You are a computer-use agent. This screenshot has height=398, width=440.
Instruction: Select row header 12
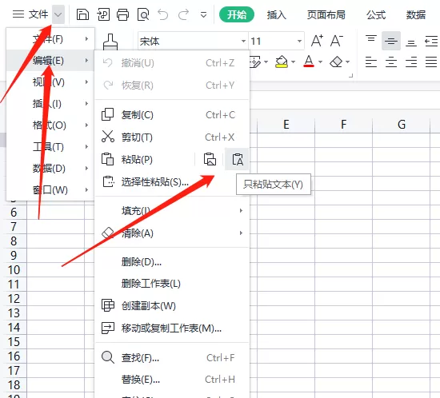[x=14, y=299]
